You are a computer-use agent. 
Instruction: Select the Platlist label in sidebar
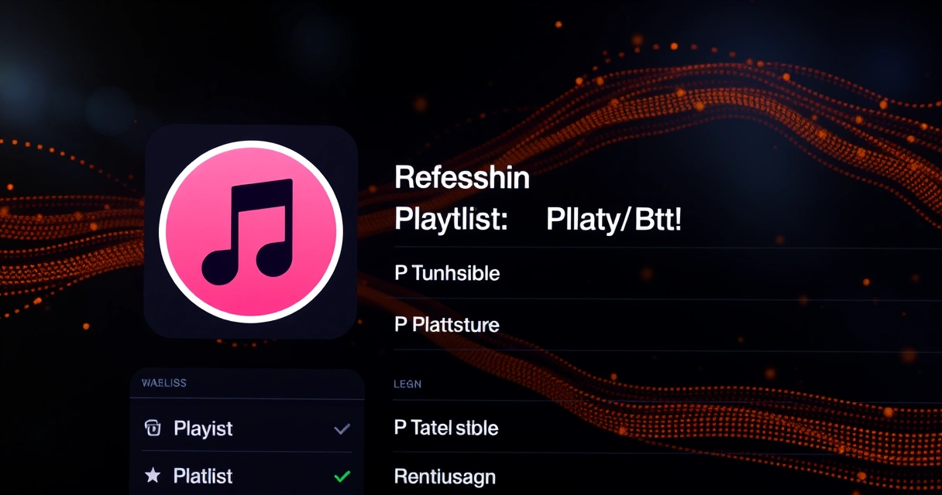[x=203, y=476]
